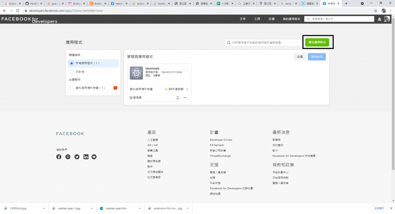Open the 工具 menu in header

click(257, 19)
